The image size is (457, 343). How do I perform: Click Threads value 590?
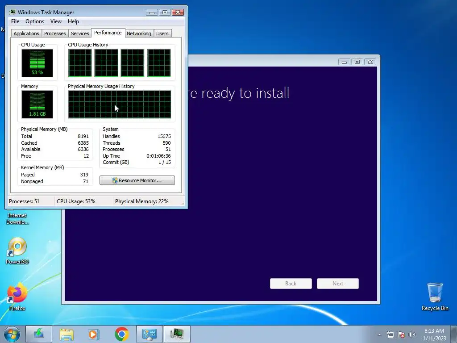click(167, 143)
